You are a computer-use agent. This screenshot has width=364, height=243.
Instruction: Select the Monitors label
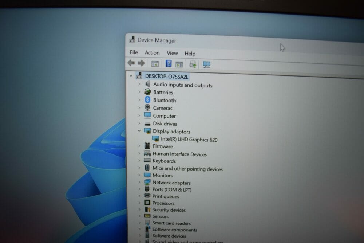(162, 175)
